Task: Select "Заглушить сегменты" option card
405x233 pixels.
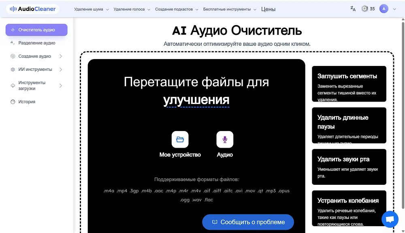Action: pyautogui.click(x=349, y=84)
